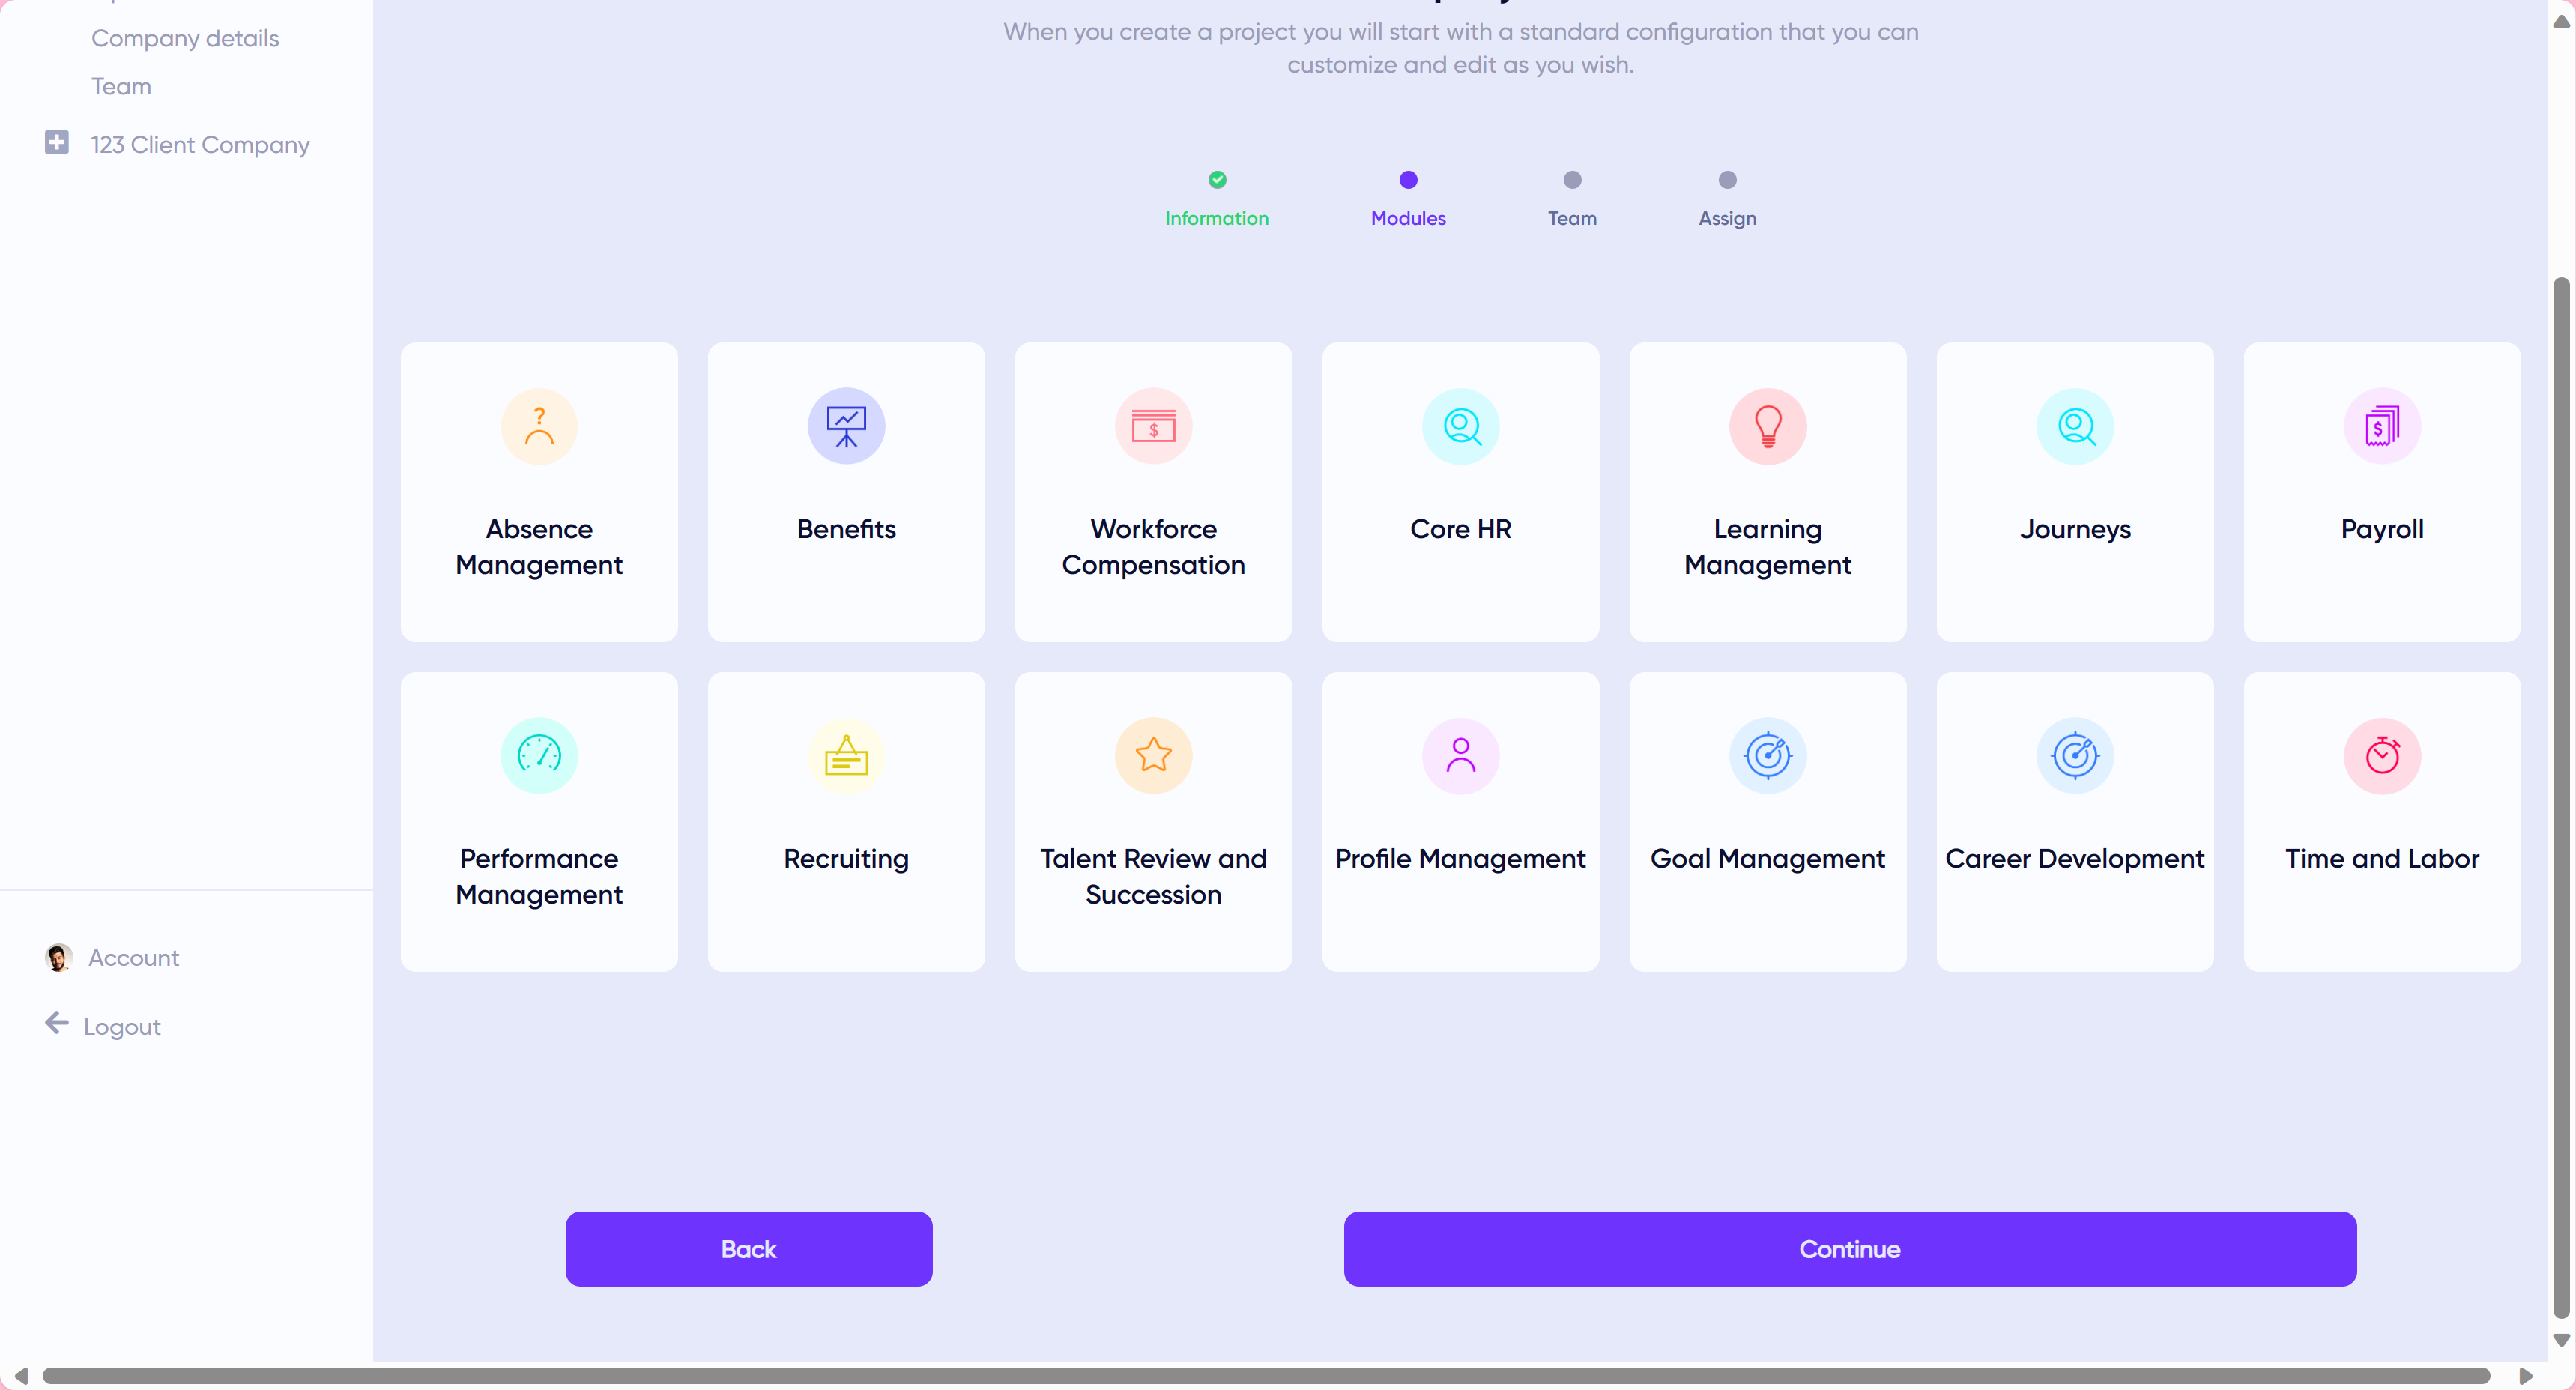Toggle the Journeys module selection
Image resolution: width=2576 pixels, height=1390 pixels.
2074,491
